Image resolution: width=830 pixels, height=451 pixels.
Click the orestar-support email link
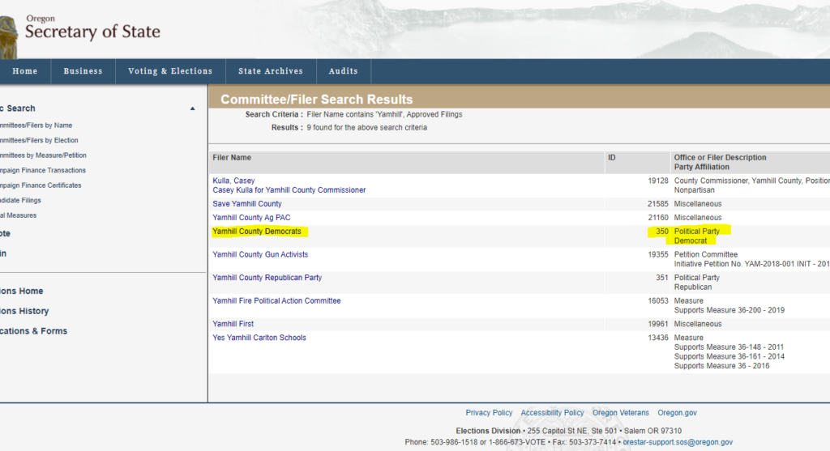678,443
